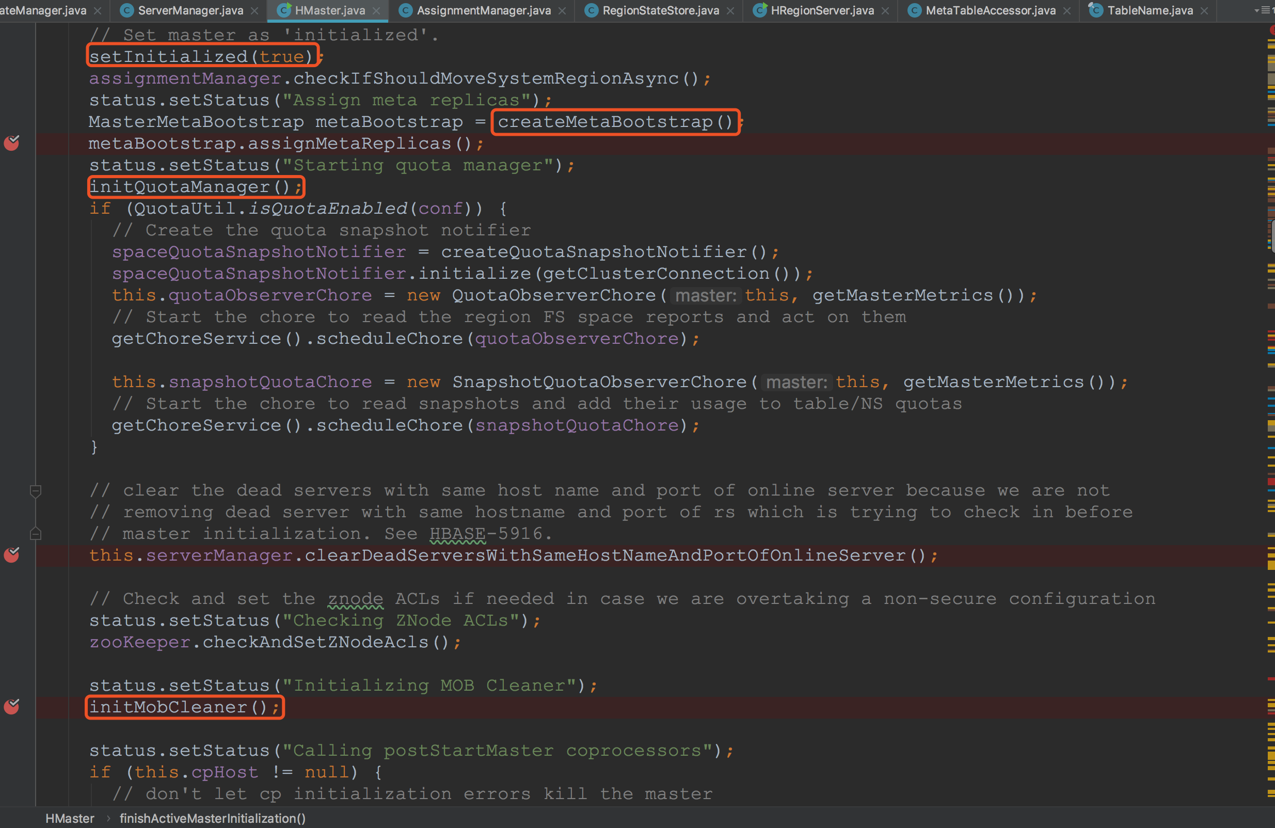Click the "Starting quota manager" string

tap(418, 165)
